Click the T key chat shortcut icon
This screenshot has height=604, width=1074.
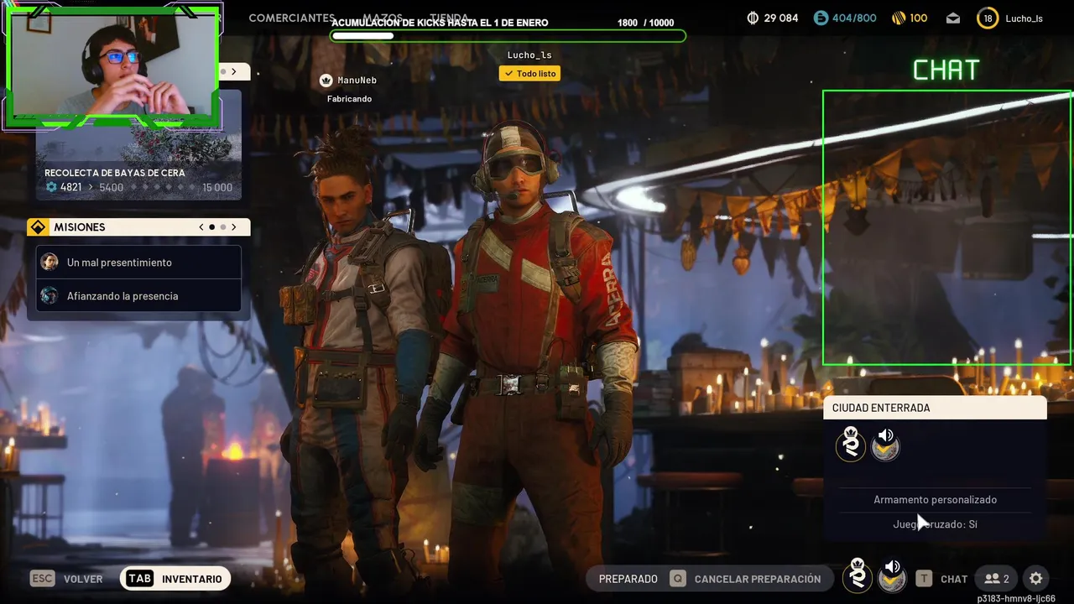click(x=924, y=579)
